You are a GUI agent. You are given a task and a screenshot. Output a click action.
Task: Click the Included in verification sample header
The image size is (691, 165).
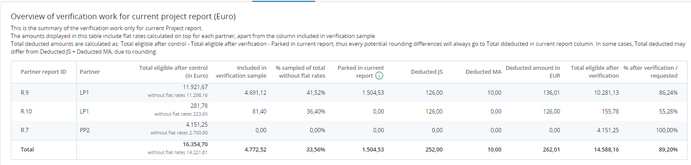[241, 72]
